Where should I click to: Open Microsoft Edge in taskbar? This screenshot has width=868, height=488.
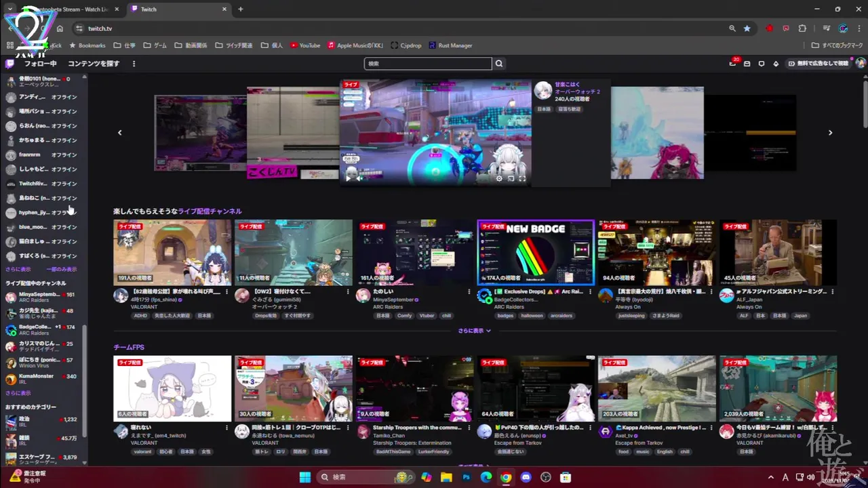coord(486,477)
